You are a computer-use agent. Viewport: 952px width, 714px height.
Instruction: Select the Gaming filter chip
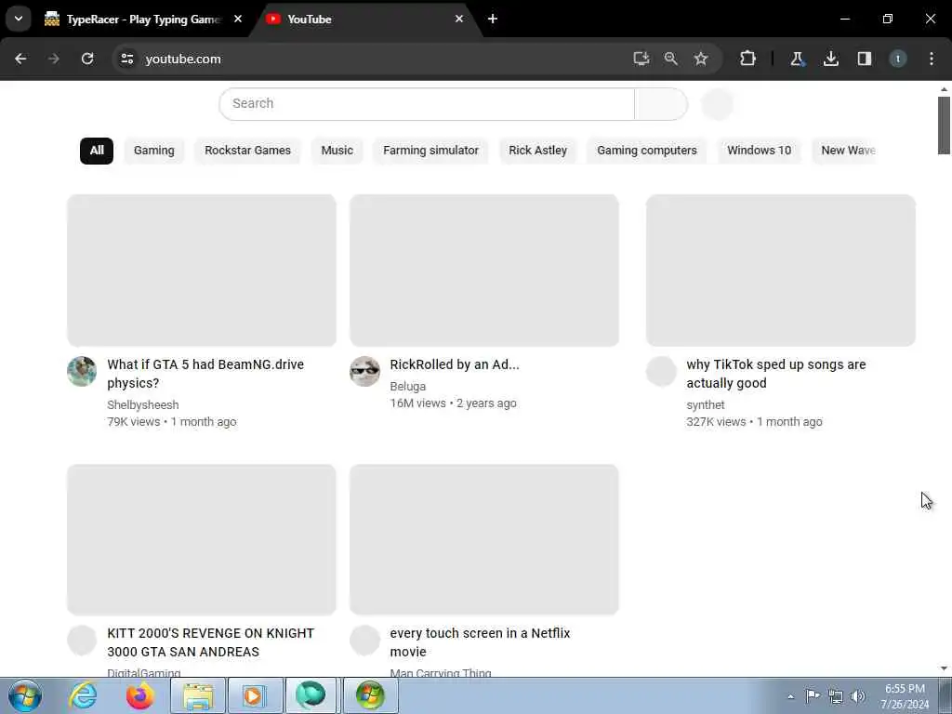coord(154,151)
